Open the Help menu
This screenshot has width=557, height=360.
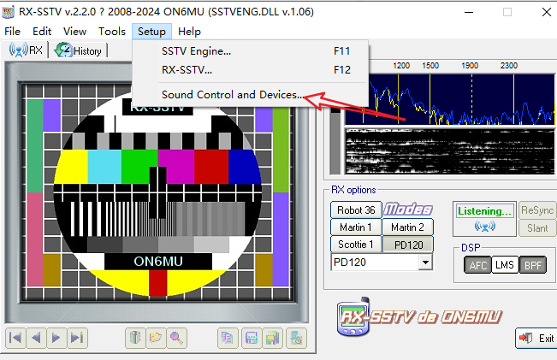[x=189, y=32]
